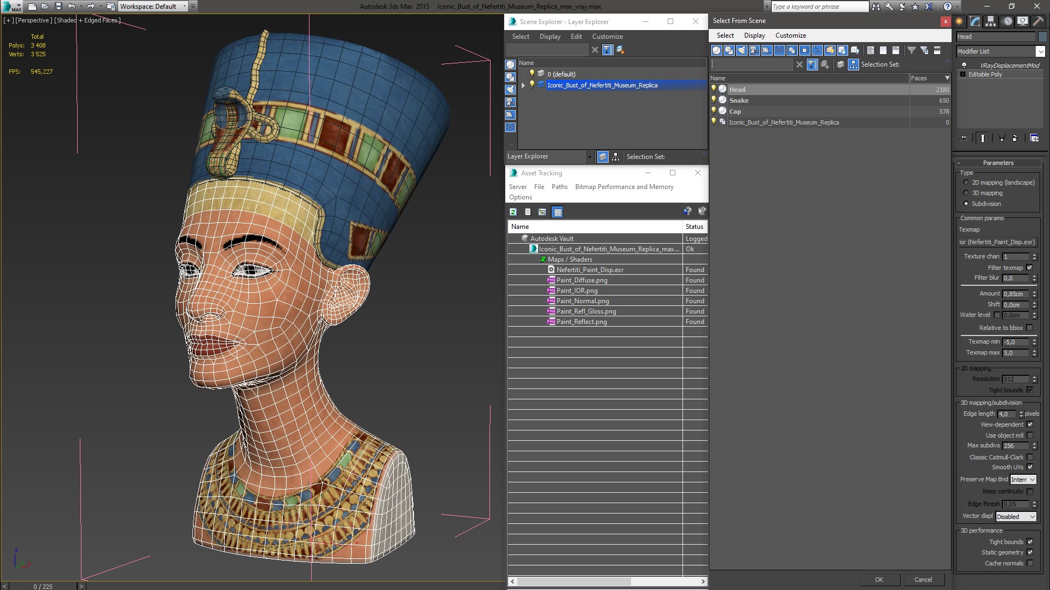This screenshot has width=1050, height=590.
Task: Click the New Scene icon in quick access toolbar
Action: [32, 7]
